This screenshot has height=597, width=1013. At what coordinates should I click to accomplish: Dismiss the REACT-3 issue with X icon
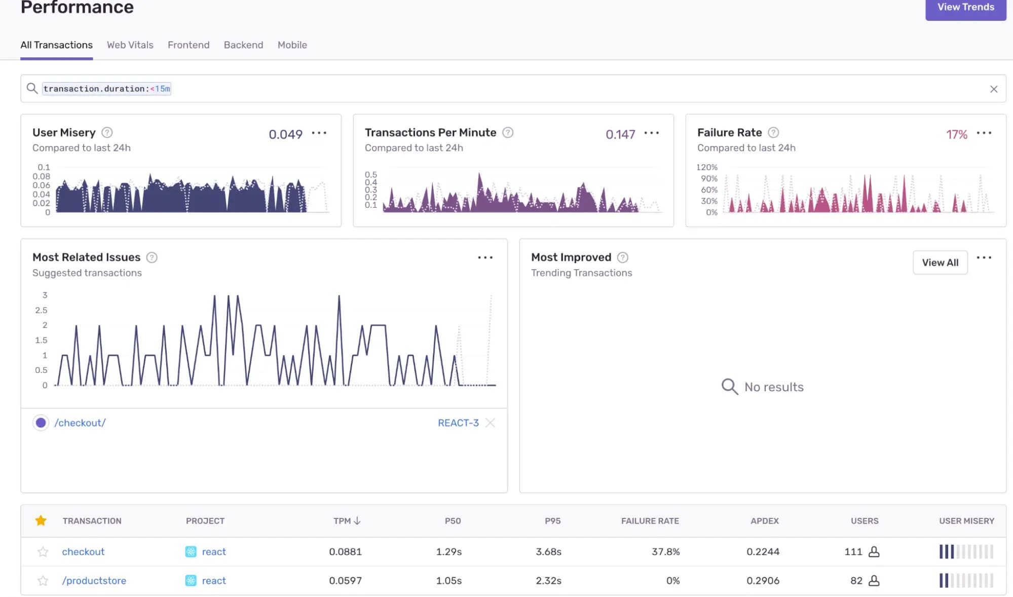point(490,423)
